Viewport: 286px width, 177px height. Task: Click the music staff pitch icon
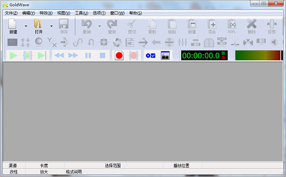tap(130, 42)
